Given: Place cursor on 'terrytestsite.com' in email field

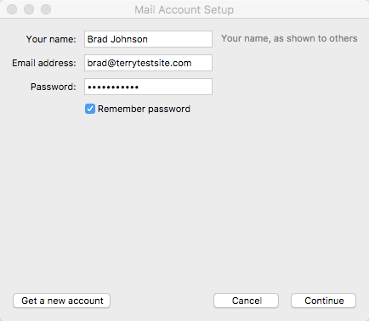Looking at the screenshot, I should [x=154, y=63].
